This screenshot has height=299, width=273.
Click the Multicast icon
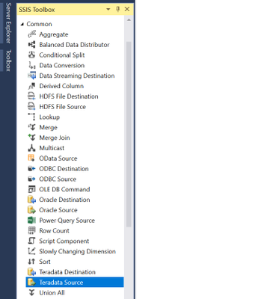click(31, 148)
